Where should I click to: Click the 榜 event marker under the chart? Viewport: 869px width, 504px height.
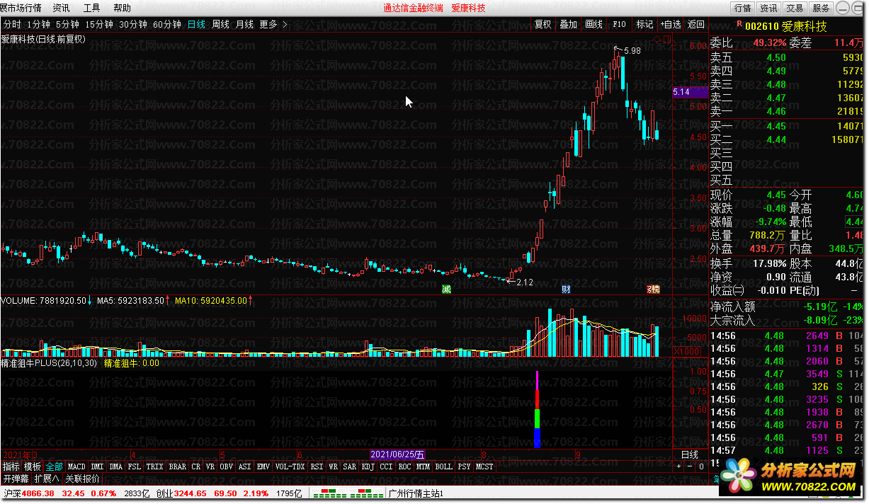pyautogui.click(x=654, y=289)
